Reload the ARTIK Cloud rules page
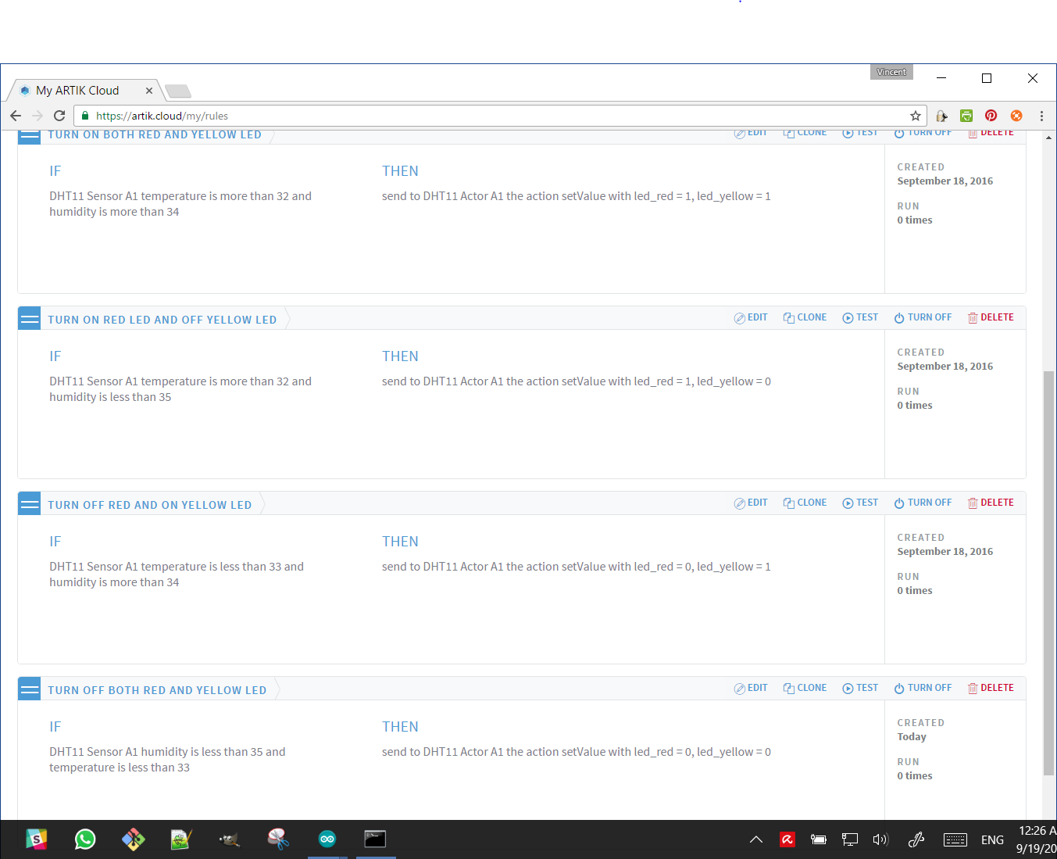 coord(59,116)
